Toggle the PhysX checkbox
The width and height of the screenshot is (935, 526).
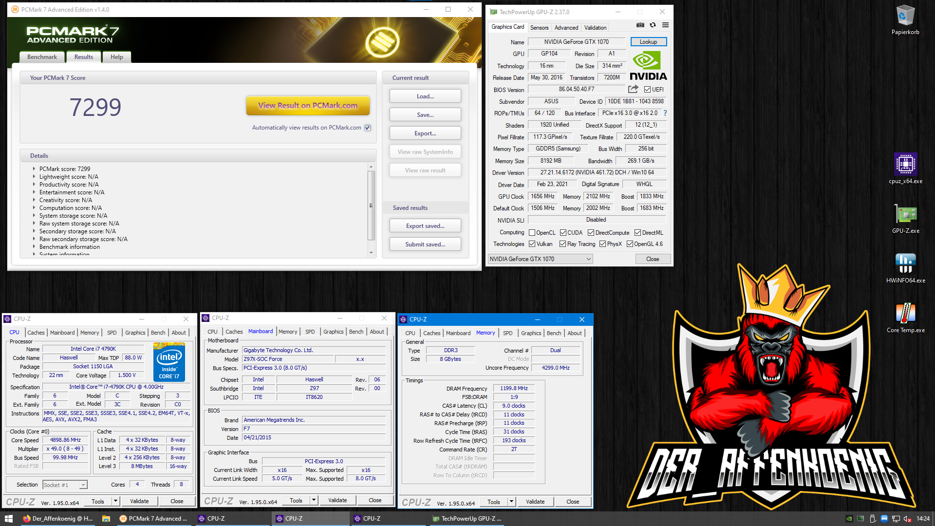point(602,244)
